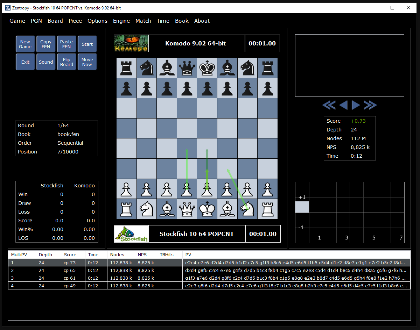Click the Stockfish clock showing 00:01.00
This screenshot has height=330, width=420.
point(263,234)
